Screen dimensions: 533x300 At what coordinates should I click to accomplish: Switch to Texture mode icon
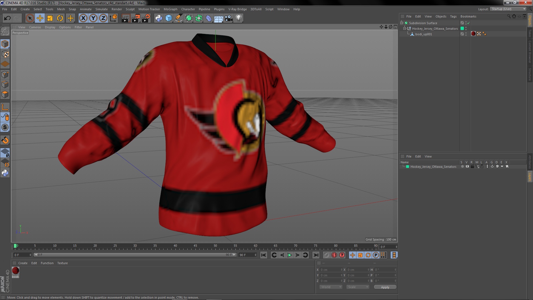click(5, 54)
